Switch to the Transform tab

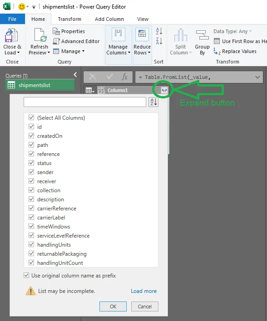click(x=69, y=19)
